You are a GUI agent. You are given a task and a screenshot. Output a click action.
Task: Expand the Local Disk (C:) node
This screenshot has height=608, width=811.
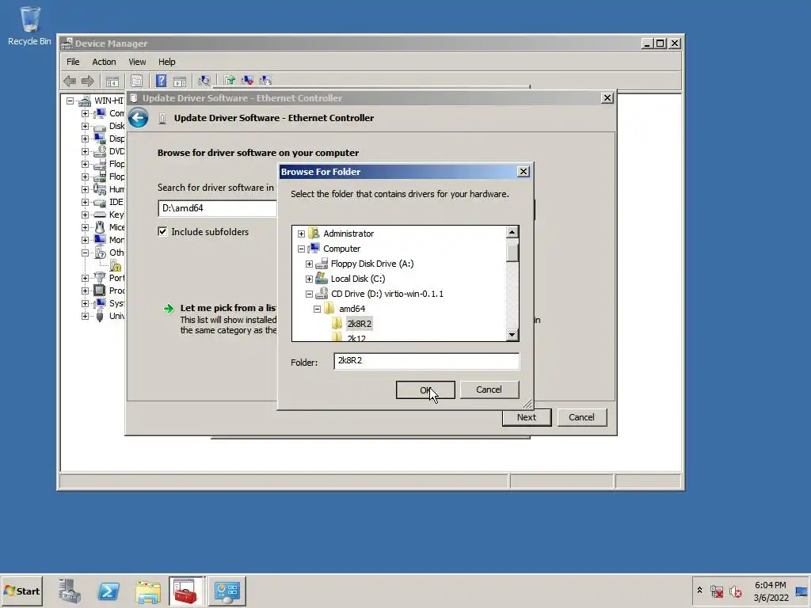click(309, 279)
